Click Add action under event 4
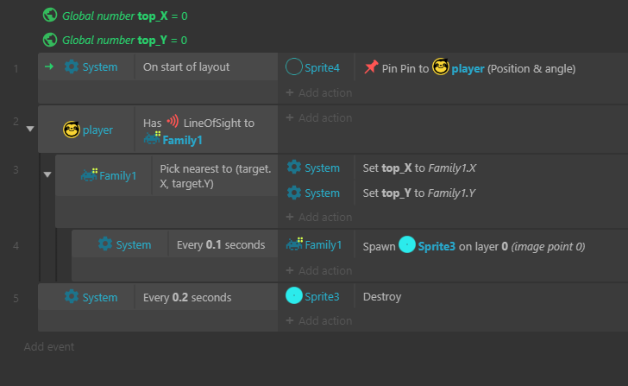Viewport: 628px width, 386px height. coord(319,270)
